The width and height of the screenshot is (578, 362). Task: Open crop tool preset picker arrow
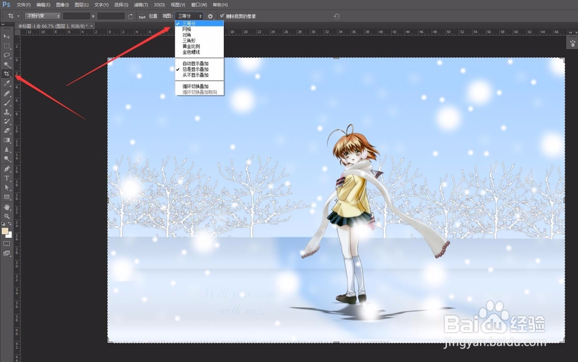tap(18, 16)
